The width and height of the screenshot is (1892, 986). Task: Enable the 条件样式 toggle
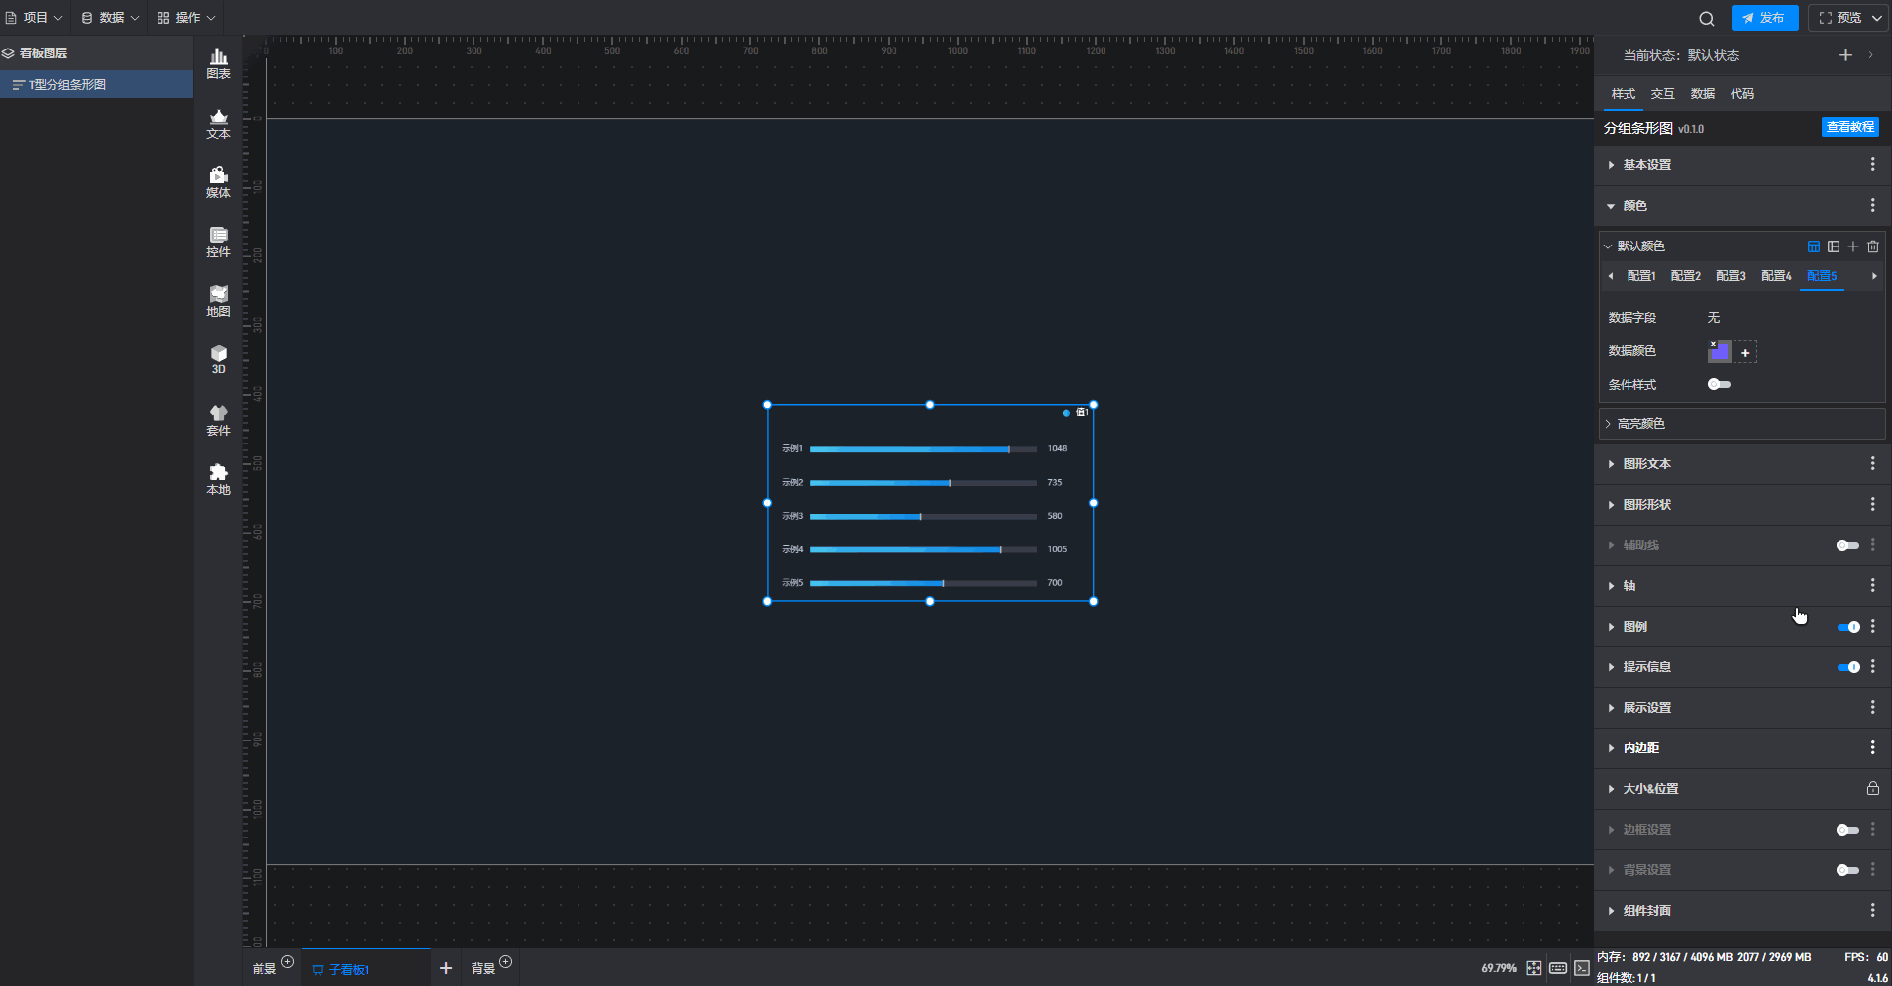[1719, 384]
